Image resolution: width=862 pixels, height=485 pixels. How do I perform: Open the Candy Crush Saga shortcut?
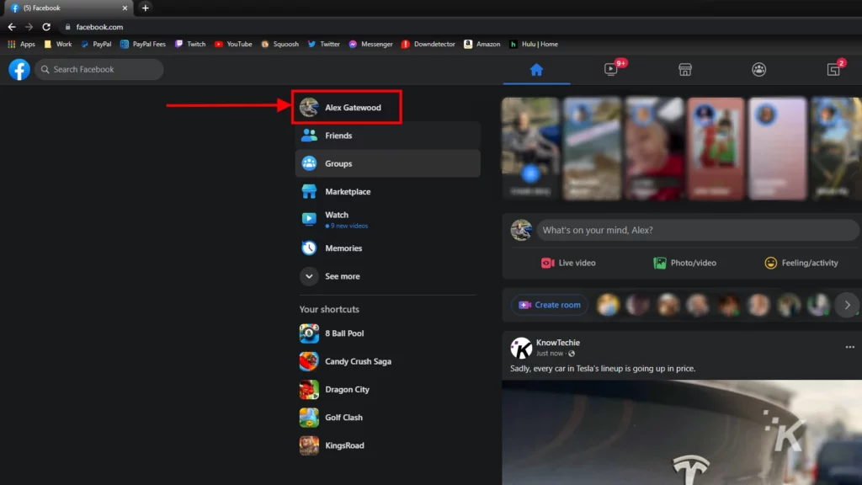pyautogui.click(x=387, y=361)
